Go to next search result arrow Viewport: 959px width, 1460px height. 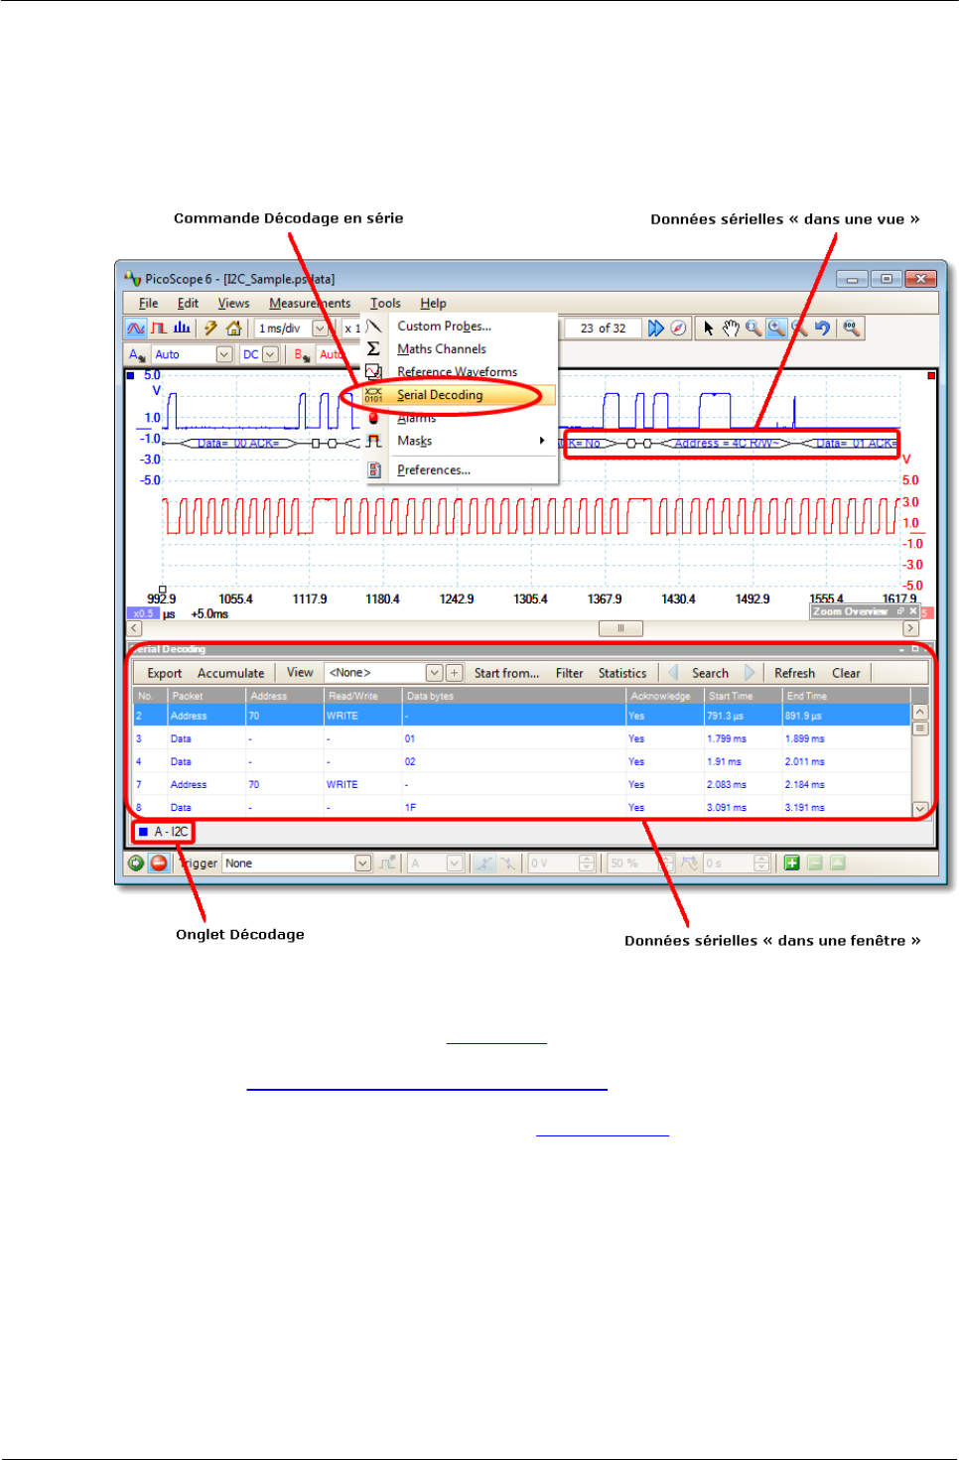click(750, 673)
